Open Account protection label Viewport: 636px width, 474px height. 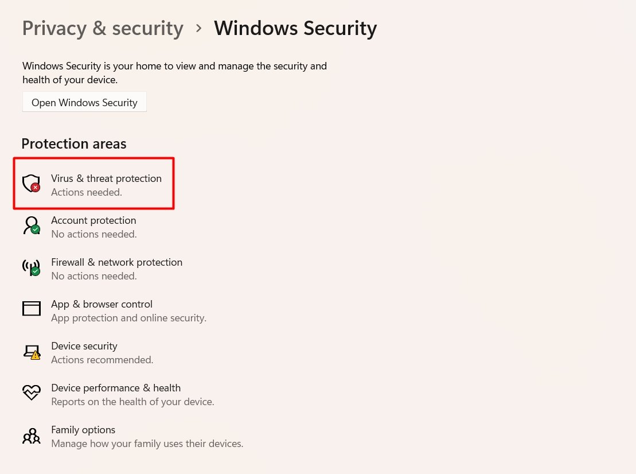tap(93, 220)
